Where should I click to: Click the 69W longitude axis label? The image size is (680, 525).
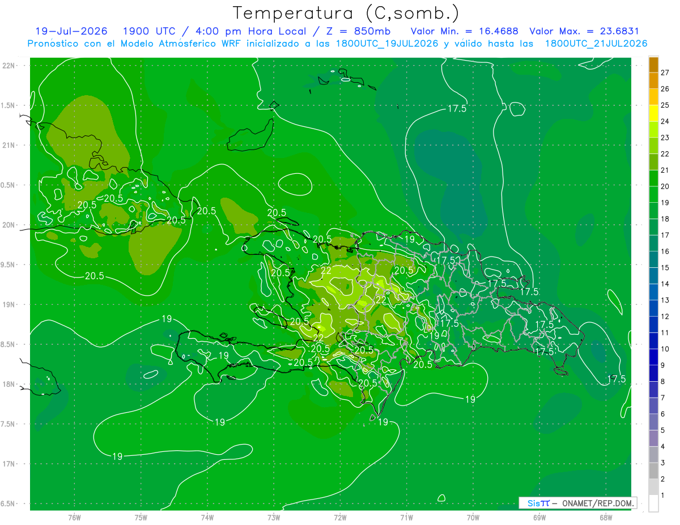(x=539, y=517)
